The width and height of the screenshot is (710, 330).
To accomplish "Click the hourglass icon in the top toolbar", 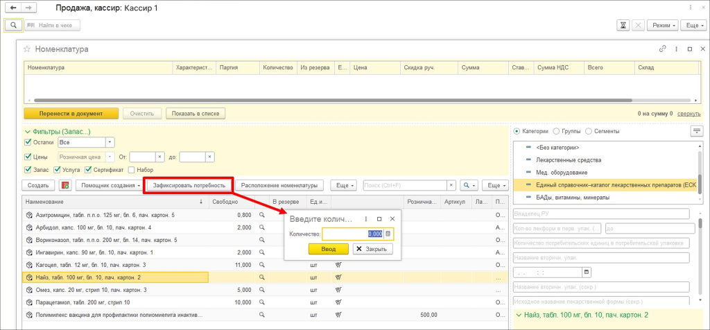I will coord(624,25).
